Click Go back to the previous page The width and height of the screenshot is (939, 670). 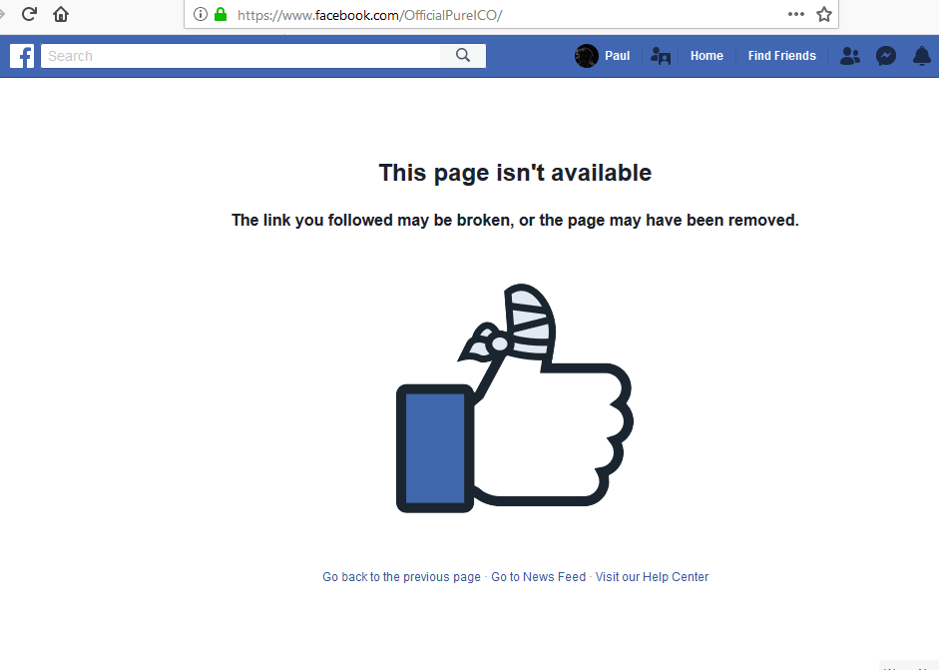click(401, 576)
